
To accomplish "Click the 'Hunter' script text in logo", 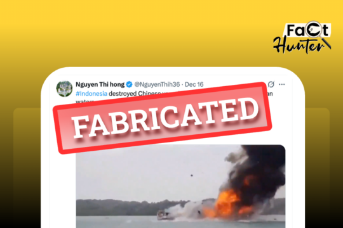I will 299,45.
